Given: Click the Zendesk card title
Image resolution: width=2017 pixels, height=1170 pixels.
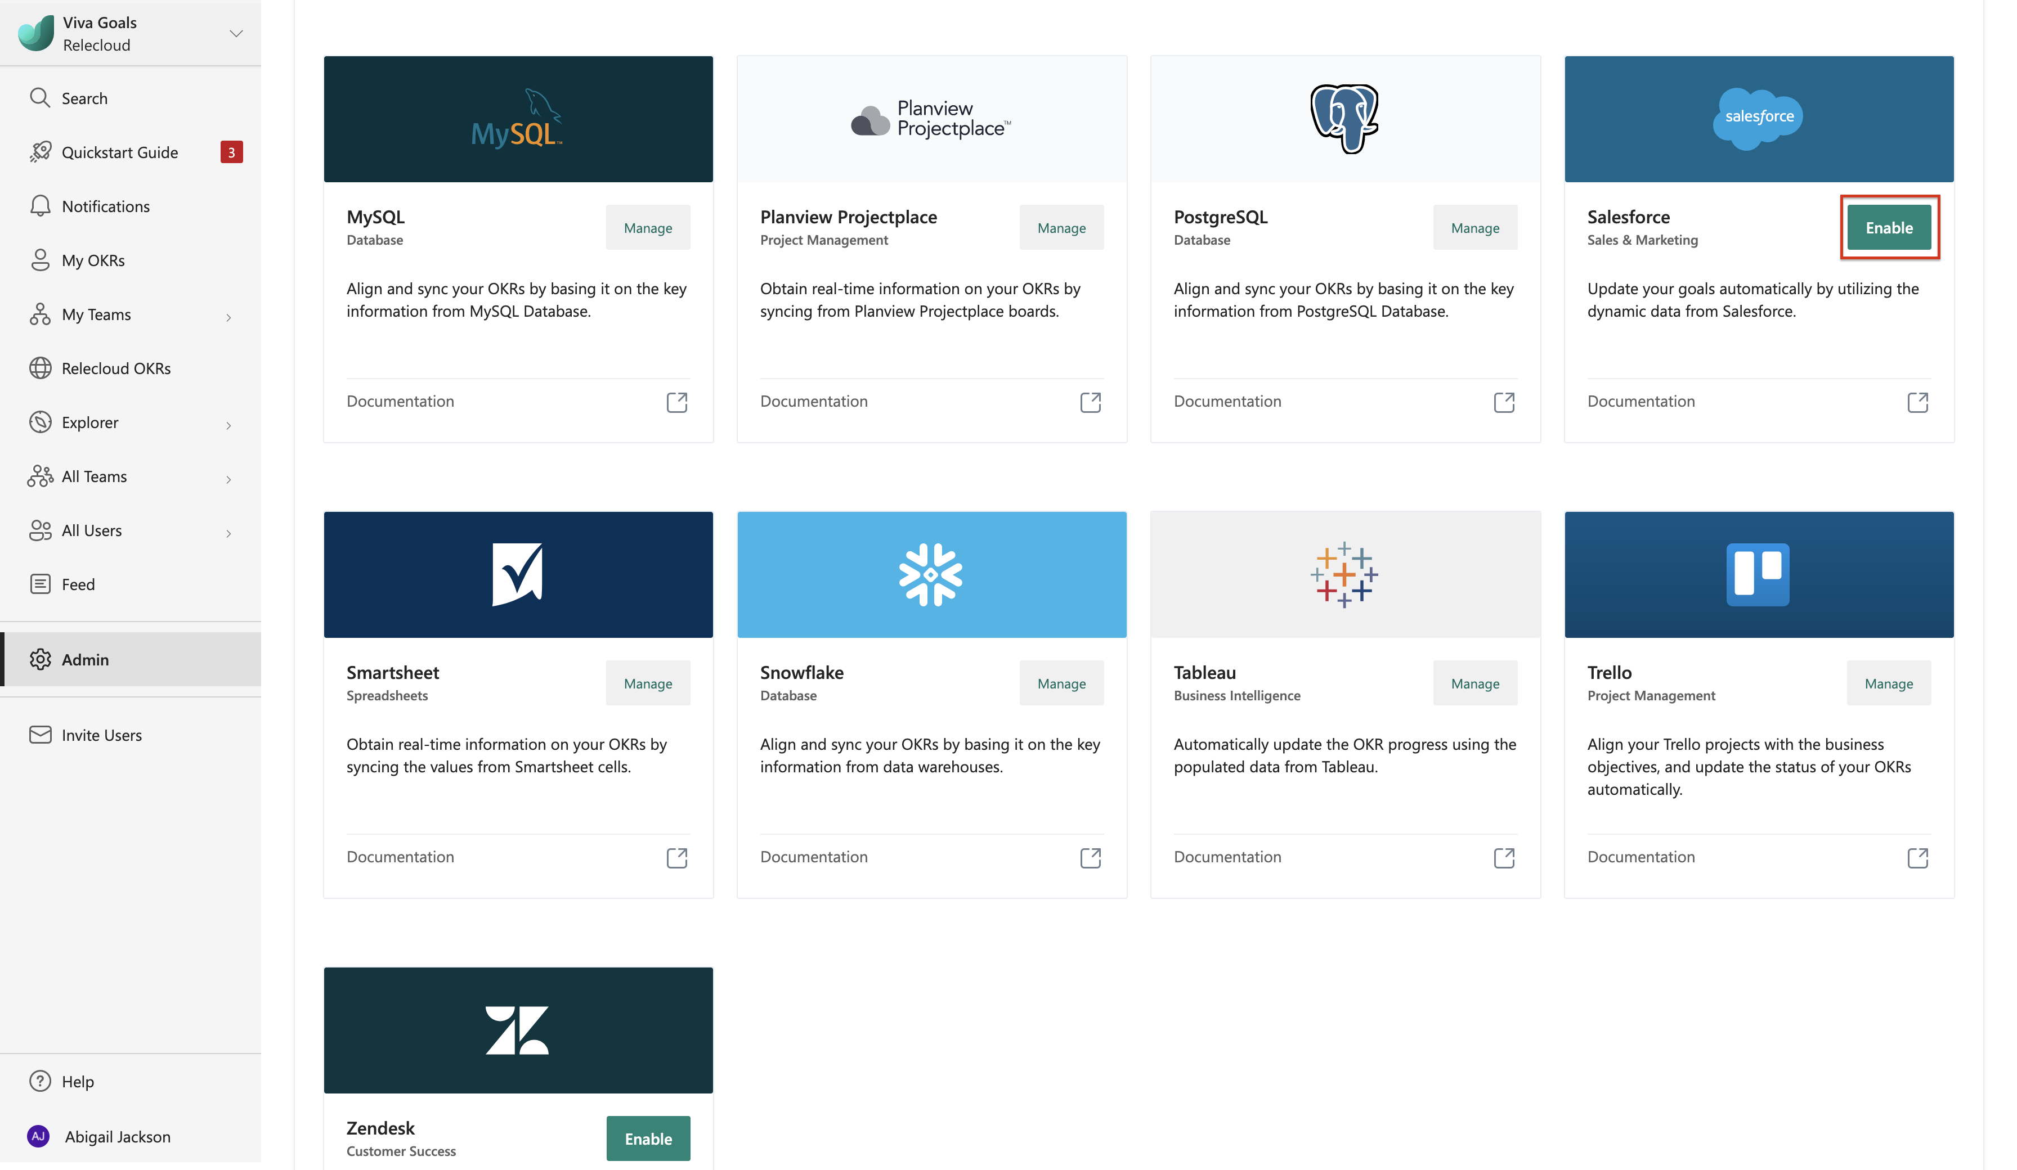Looking at the screenshot, I should [380, 1128].
